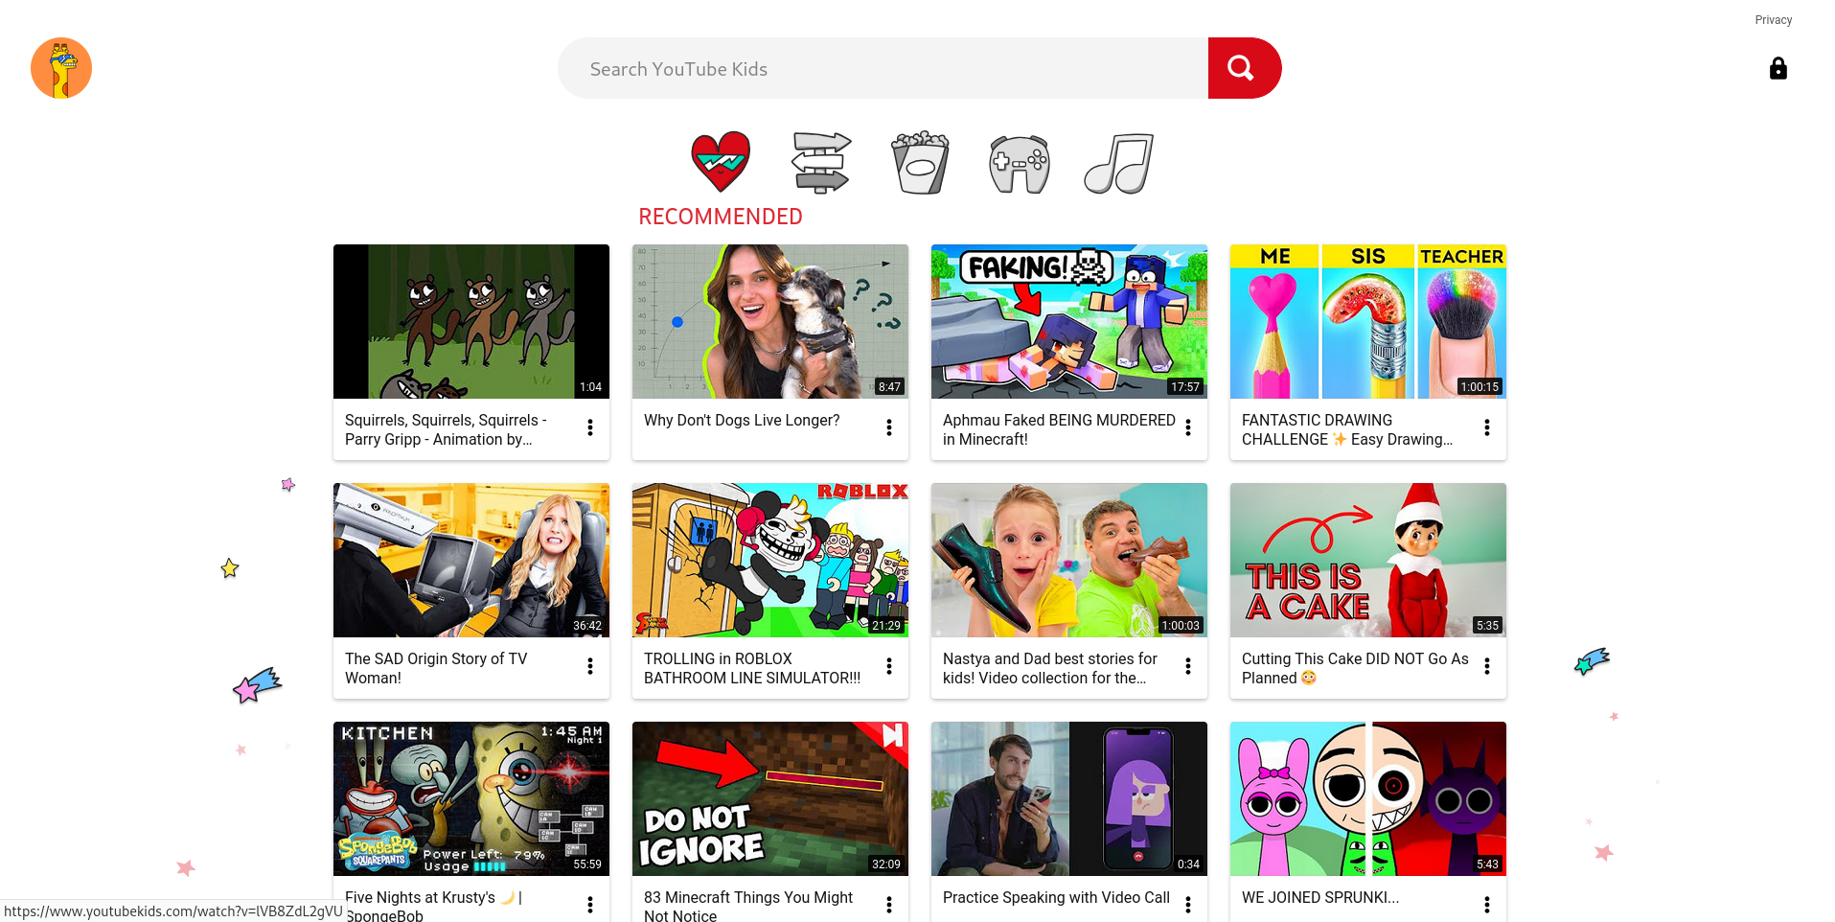Open the profile avatar icon
1835x922 pixels.
(61, 68)
